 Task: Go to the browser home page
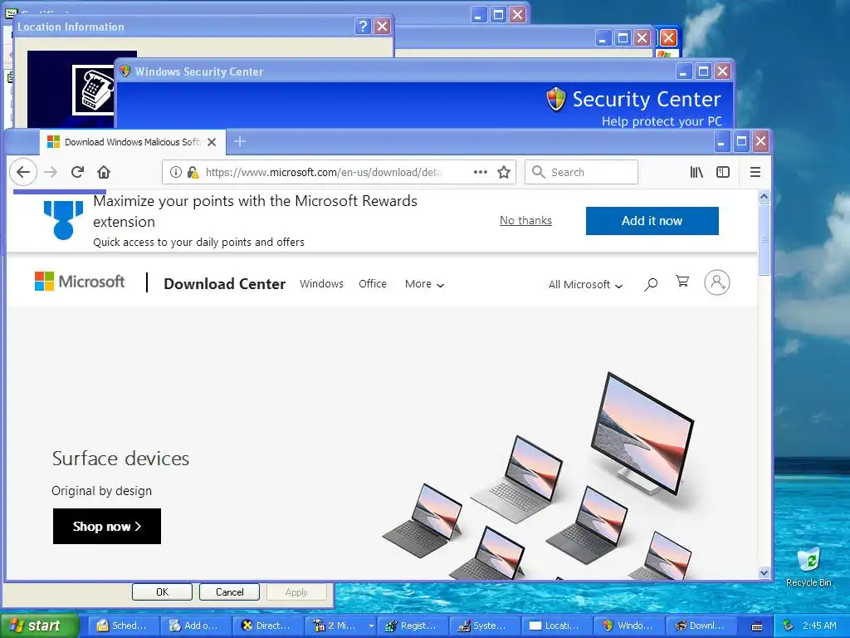pos(104,173)
